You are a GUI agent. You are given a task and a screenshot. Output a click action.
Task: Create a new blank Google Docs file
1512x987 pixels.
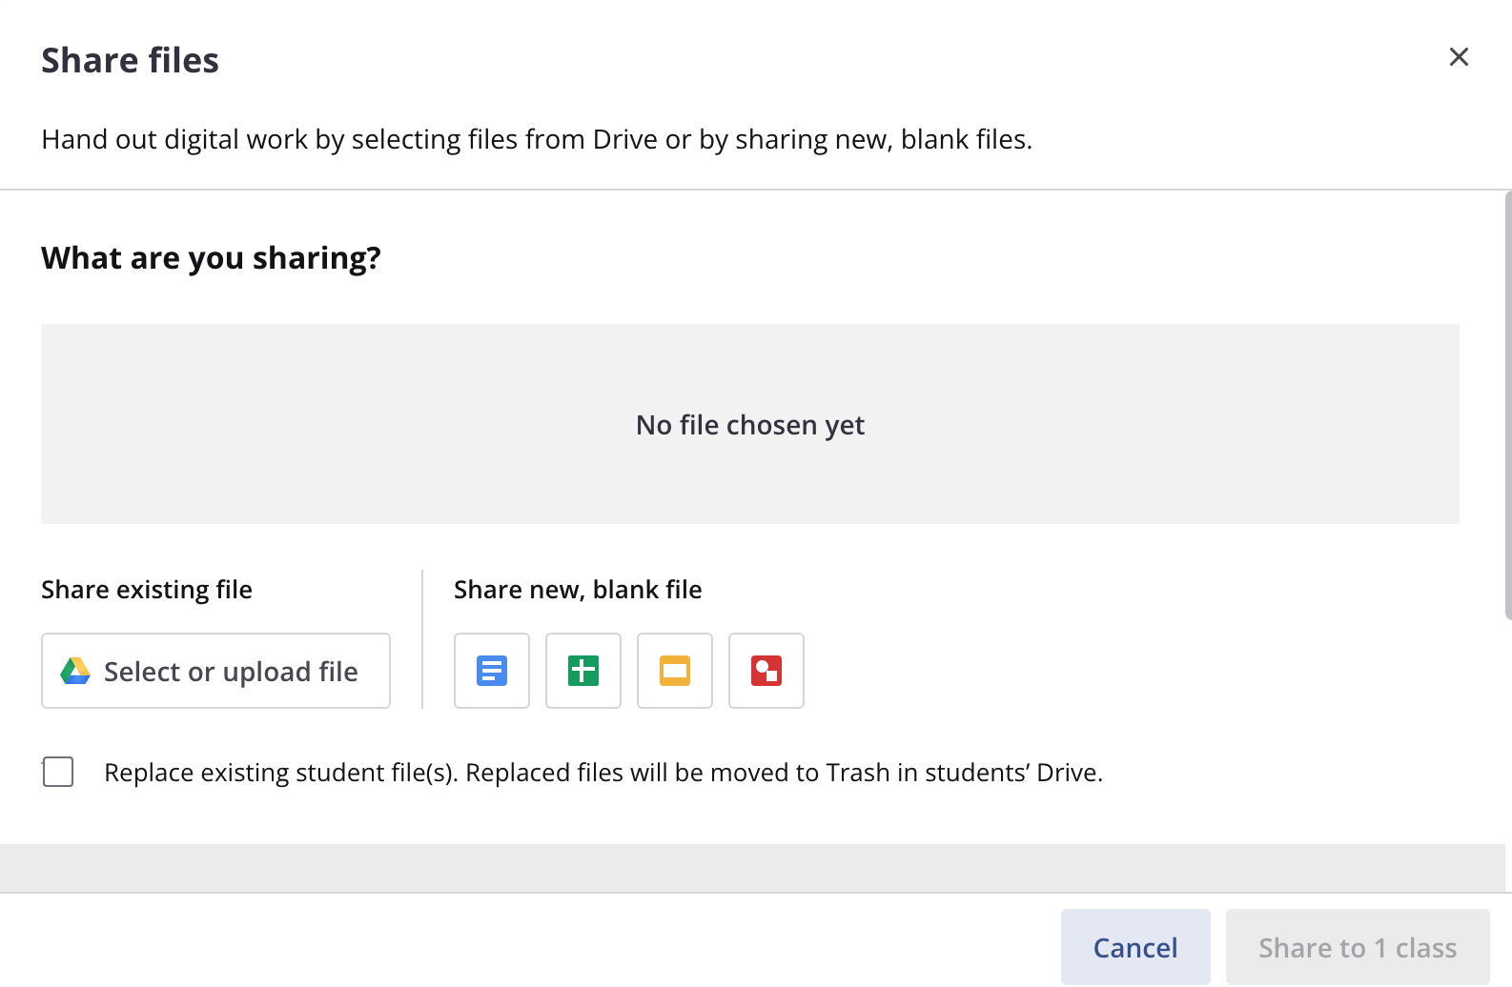click(x=492, y=671)
